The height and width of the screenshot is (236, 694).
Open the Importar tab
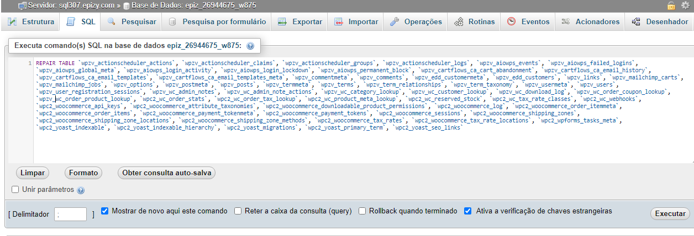tap(356, 22)
